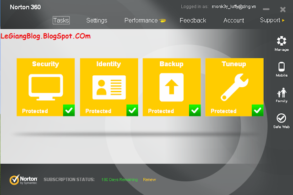Click the Renew subscription link
Viewport: 293px width, 195px height.
pos(150,180)
